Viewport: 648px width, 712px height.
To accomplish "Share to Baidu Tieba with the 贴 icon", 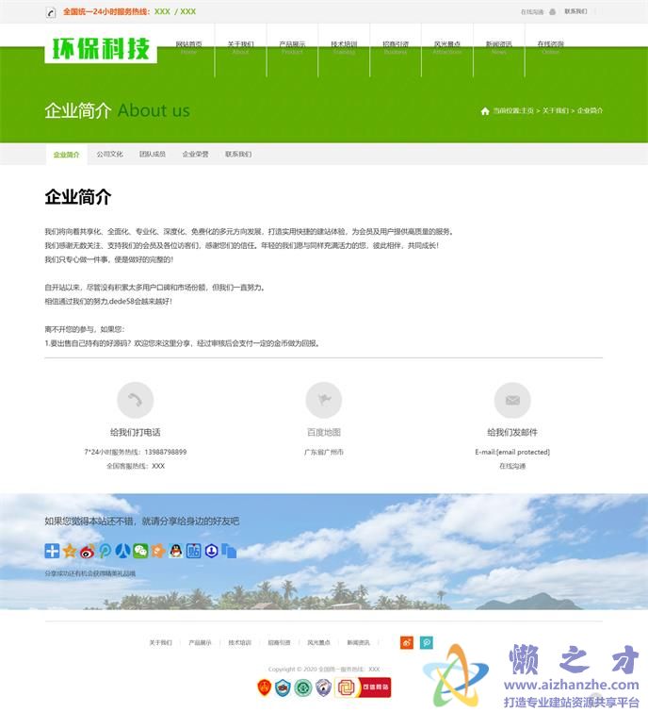I will click(x=194, y=551).
